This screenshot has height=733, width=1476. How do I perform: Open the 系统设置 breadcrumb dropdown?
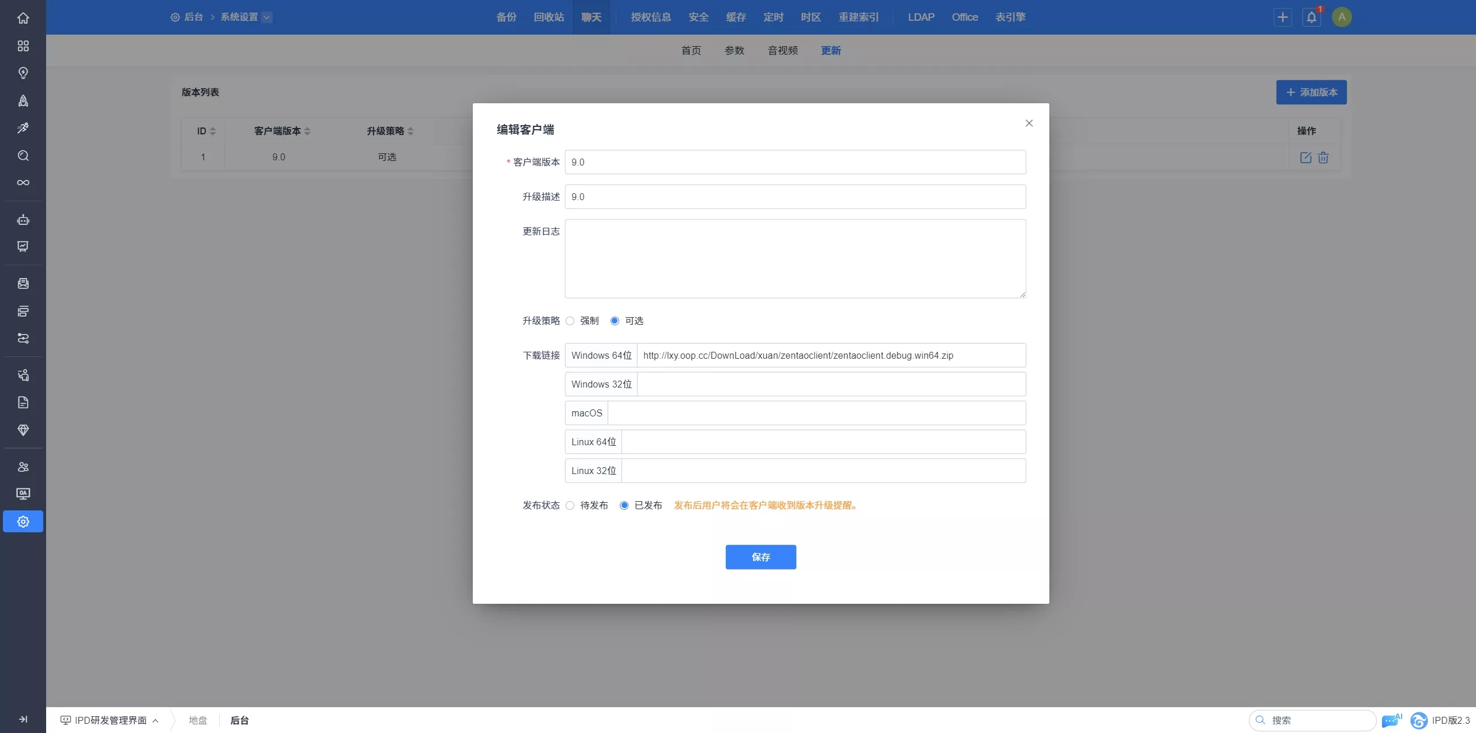click(266, 17)
